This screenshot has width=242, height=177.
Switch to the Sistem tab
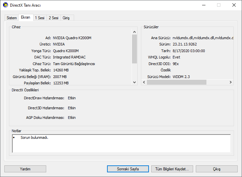click(x=12, y=18)
